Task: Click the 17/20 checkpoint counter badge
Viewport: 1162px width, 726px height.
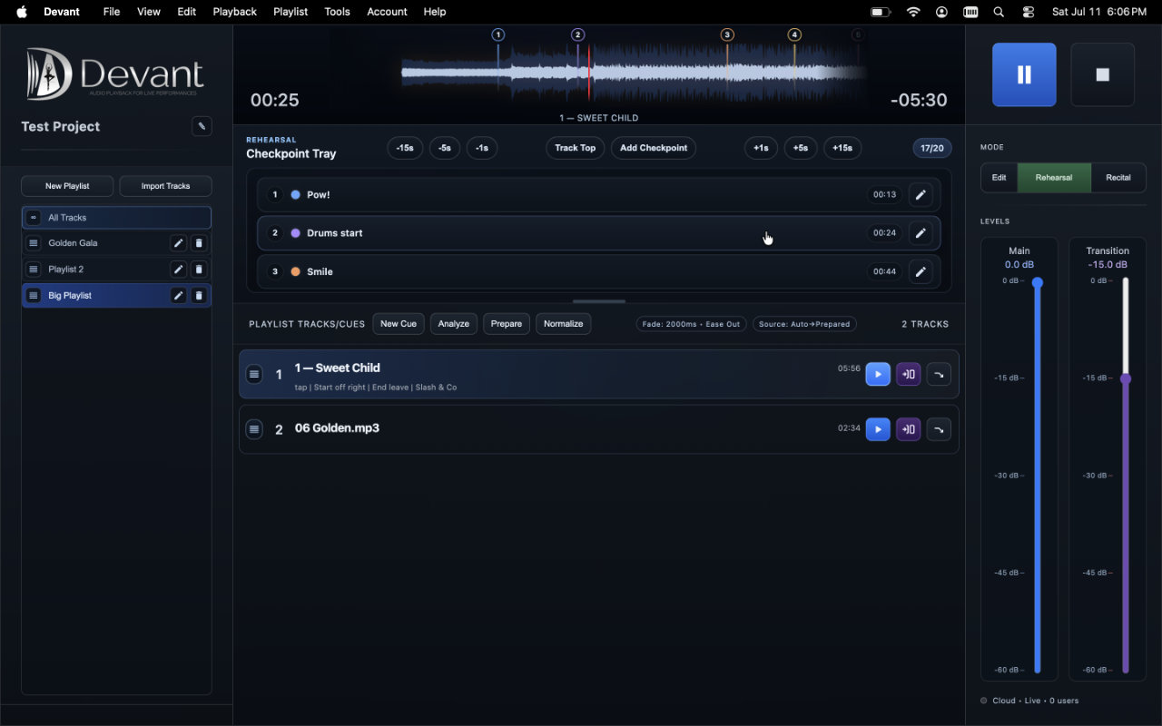Action: [x=932, y=148]
